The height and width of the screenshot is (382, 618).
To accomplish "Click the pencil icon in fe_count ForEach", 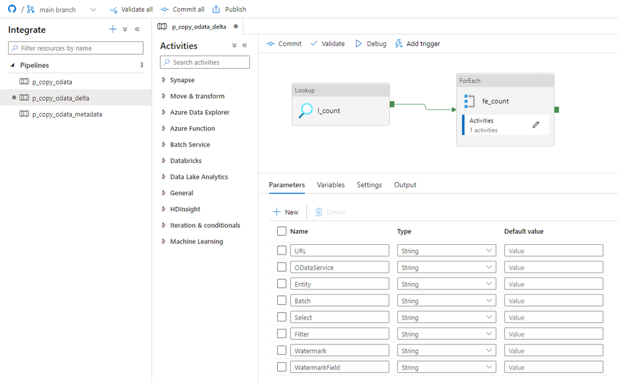I will [536, 125].
